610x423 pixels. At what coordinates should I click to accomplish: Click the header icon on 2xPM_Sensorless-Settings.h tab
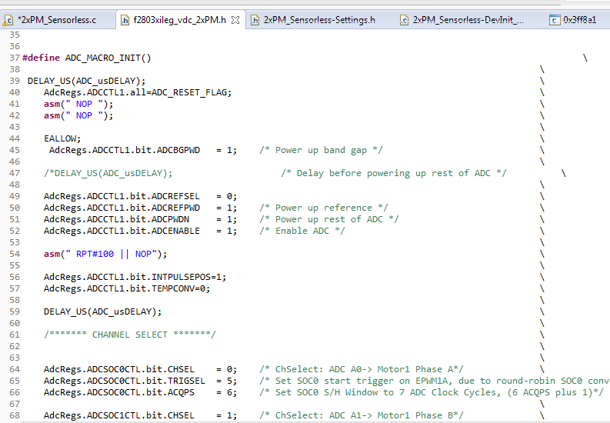(x=255, y=20)
